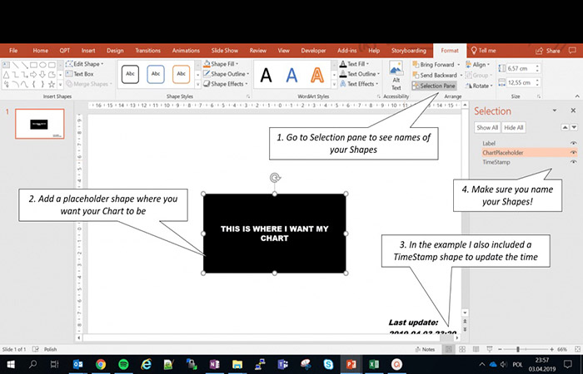Apply the orange outline Abc shape style
The width and height of the screenshot is (583, 374).
click(181, 74)
